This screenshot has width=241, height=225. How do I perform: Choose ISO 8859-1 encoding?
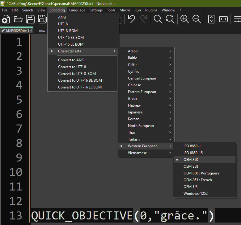coord(192,146)
